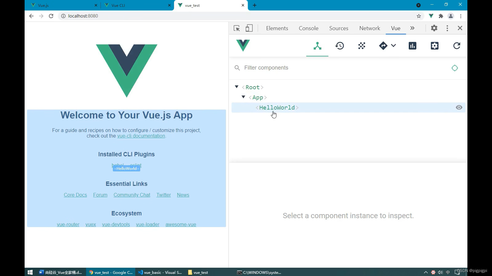Show hidden system tray icons
This screenshot has height=276, width=492.
[x=426, y=272]
